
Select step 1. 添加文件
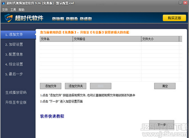pyautogui.click(x=18, y=35)
